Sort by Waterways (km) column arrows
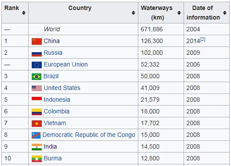Screen dimensions: 231x166 point(179,13)
